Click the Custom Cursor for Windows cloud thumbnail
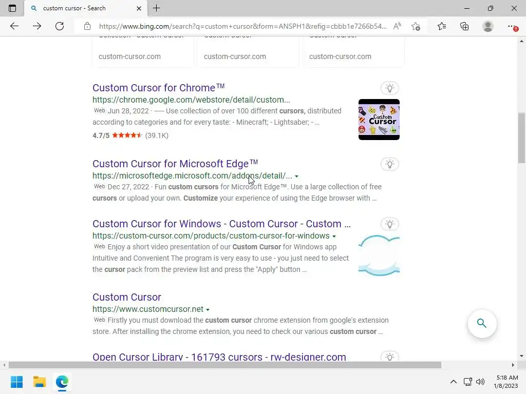The image size is (526, 394). pos(379,255)
